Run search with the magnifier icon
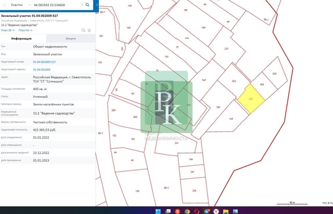 (87, 5)
